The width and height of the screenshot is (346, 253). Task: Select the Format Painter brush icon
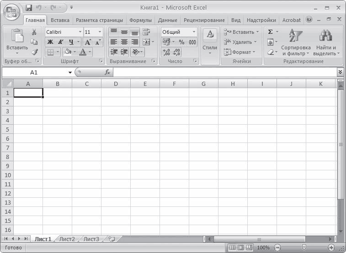click(x=34, y=52)
